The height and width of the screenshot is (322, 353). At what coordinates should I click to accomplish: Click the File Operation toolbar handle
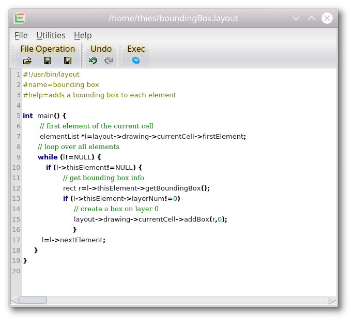(x=13, y=55)
